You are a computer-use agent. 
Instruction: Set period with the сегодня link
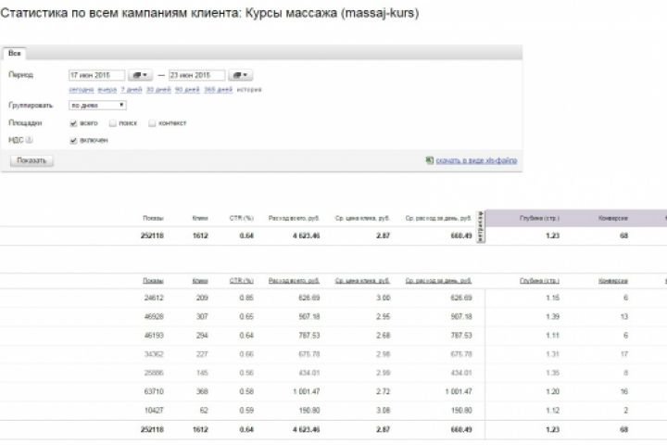pyautogui.click(x=82, y=89)
